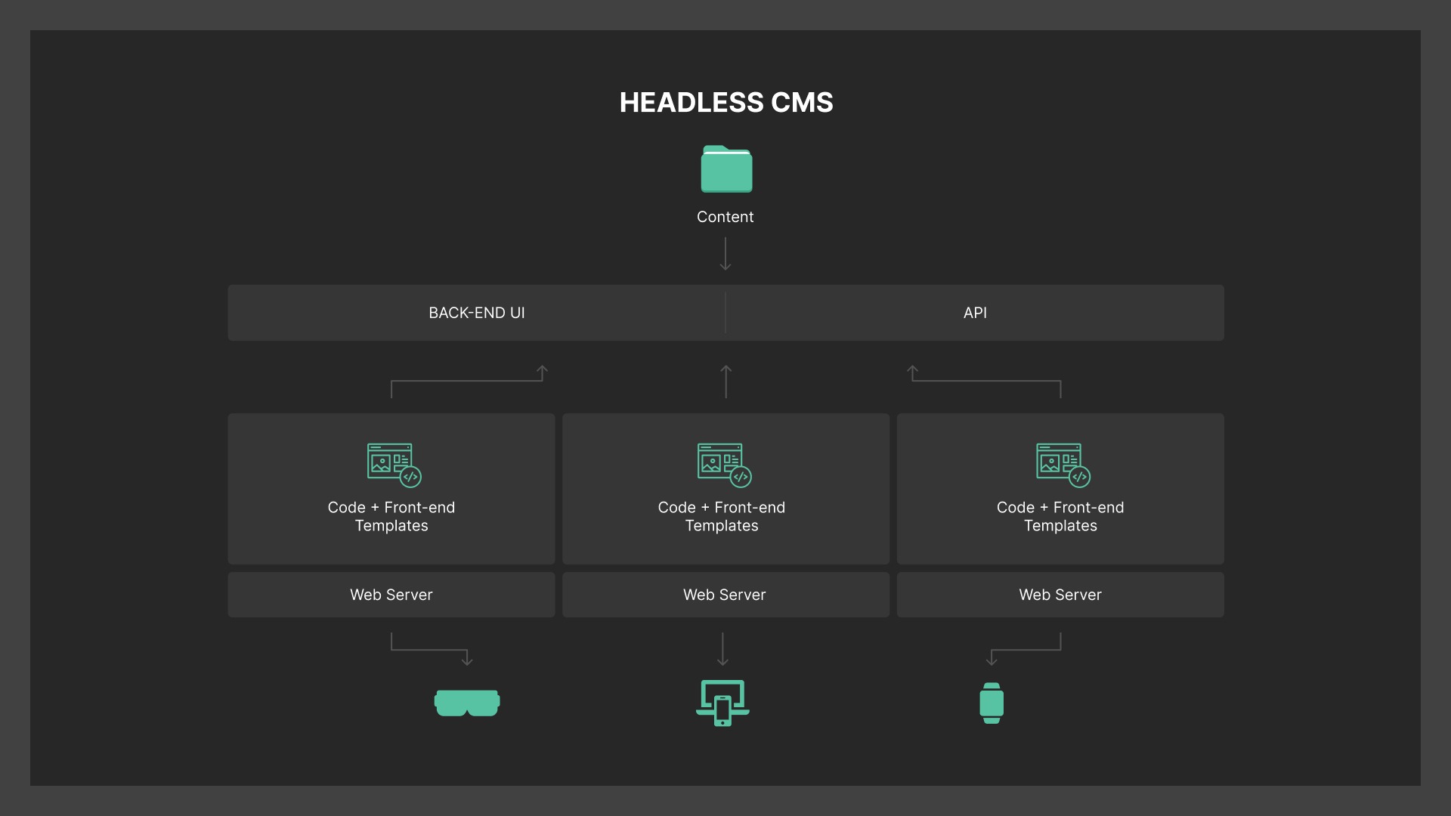Click the VR glasses device icon
This screenshot has height=816, width=1451.
pyautogui.click(x=467, y=703)
